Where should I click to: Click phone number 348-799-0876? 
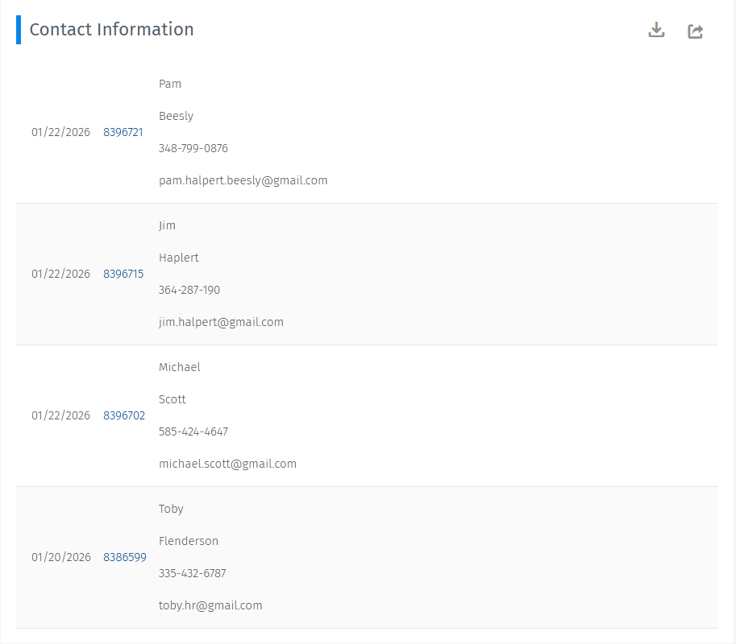tap(193, 148)
